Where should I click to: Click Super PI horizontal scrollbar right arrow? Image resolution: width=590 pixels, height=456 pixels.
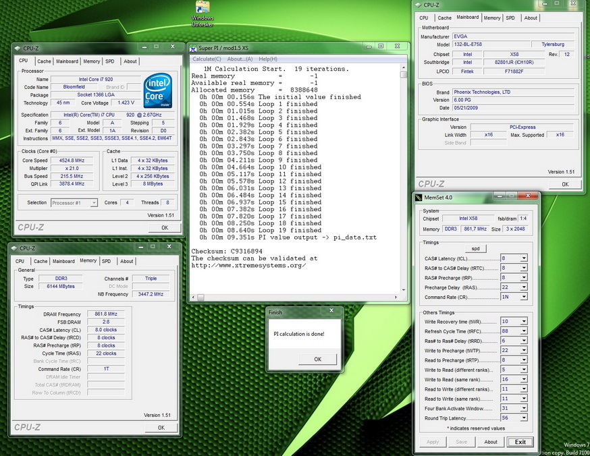click(396, 297)
